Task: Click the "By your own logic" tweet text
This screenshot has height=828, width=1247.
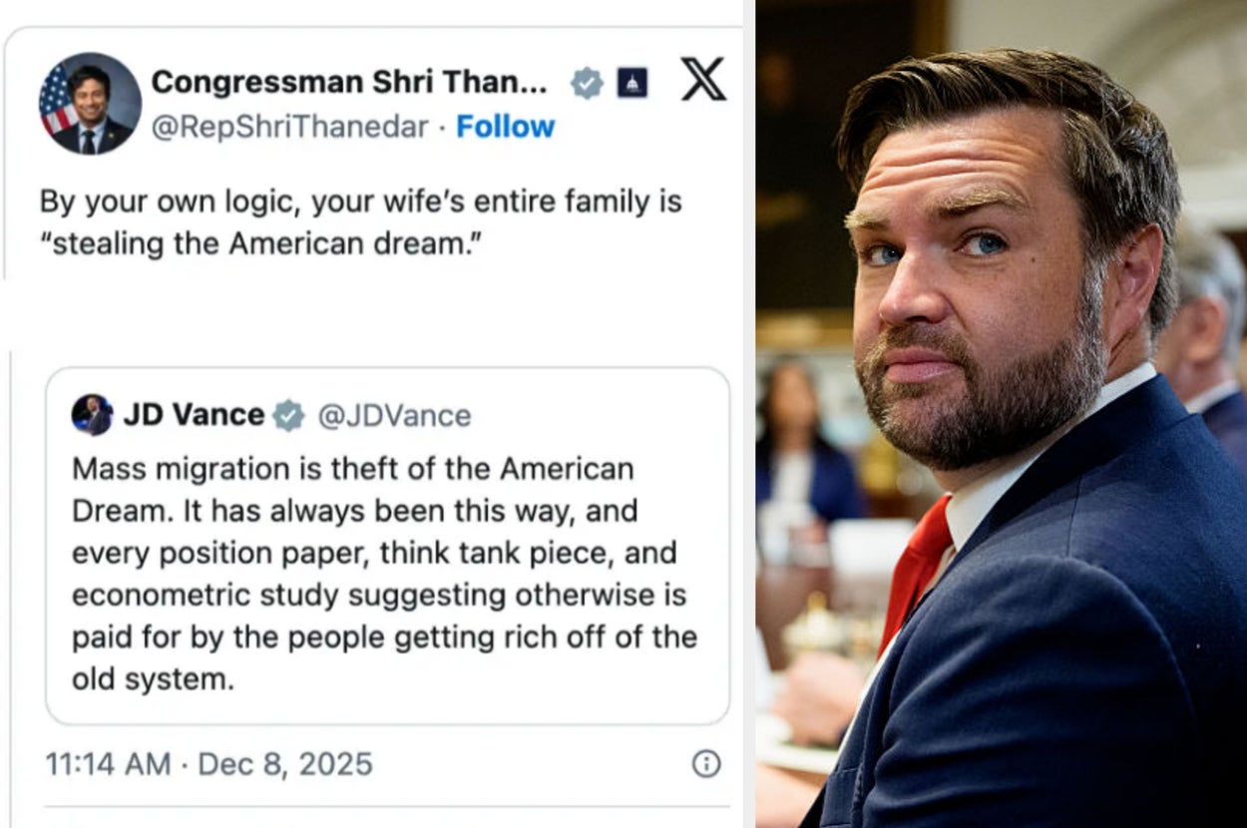Action: [x=359, y=202]
